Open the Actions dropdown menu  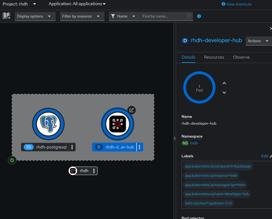pyautogui.click(x=258, y=41)
